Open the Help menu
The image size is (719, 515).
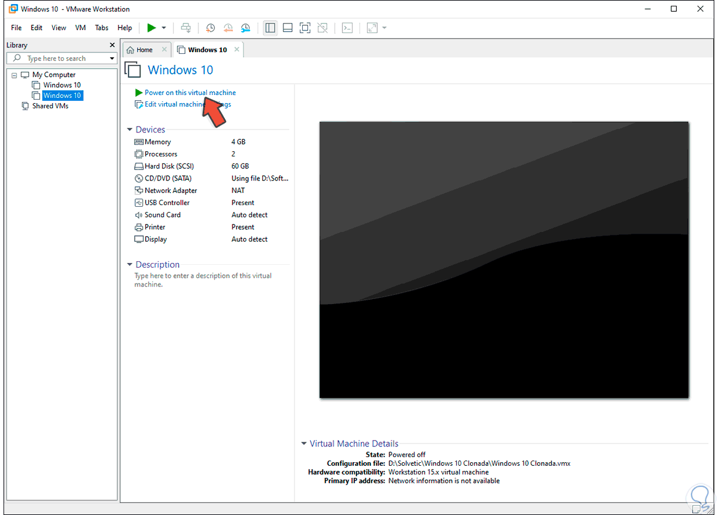(x=125, y=28)
